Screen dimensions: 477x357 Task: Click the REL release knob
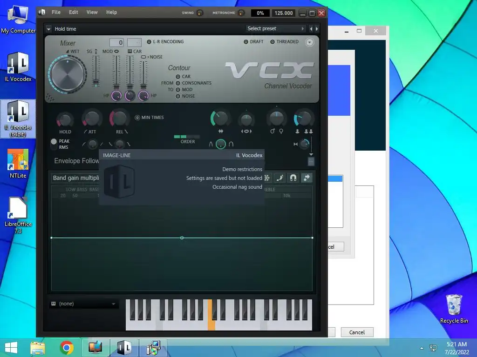pos(119,119)
